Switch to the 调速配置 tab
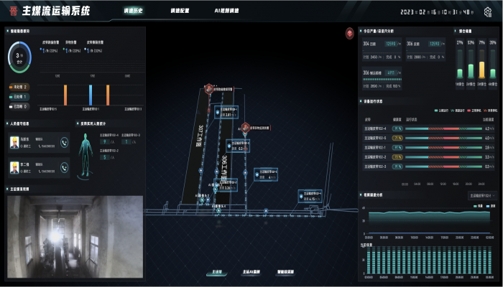 click(180, 11)
